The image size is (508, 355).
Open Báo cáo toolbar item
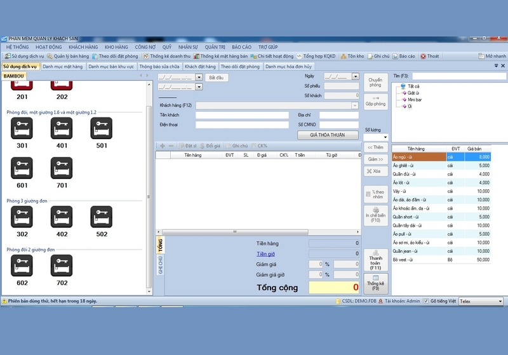click(x=404, y=56)
